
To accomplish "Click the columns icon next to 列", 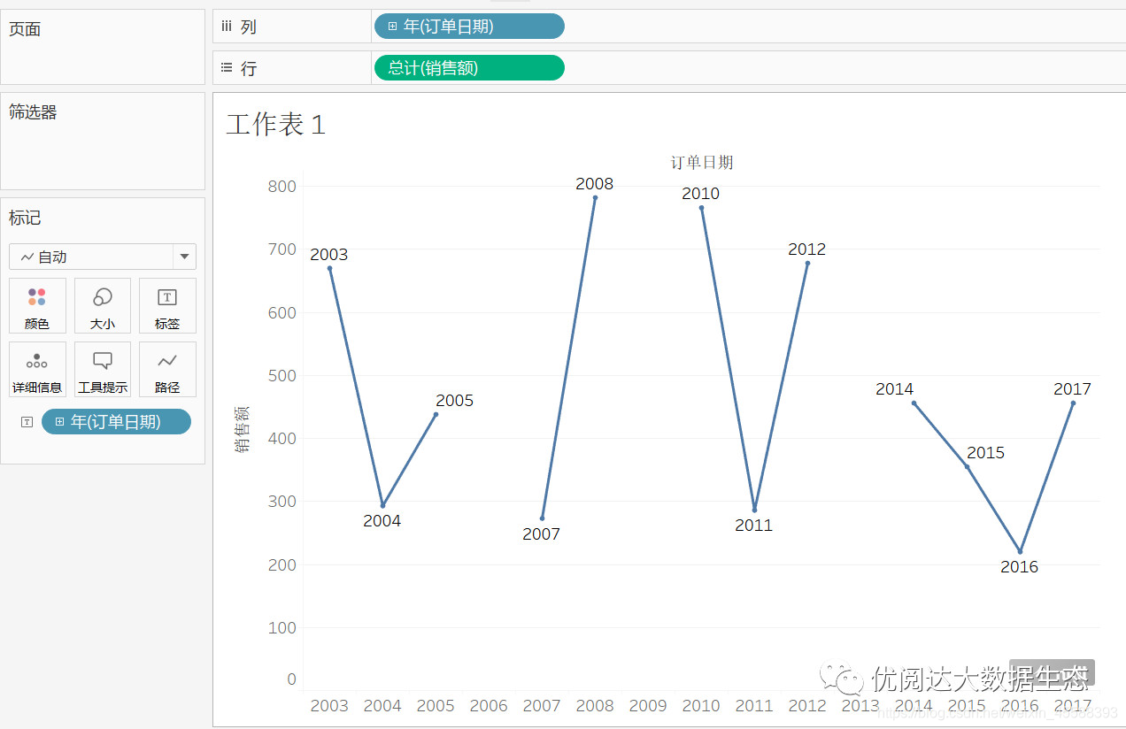I will point(226,27).
